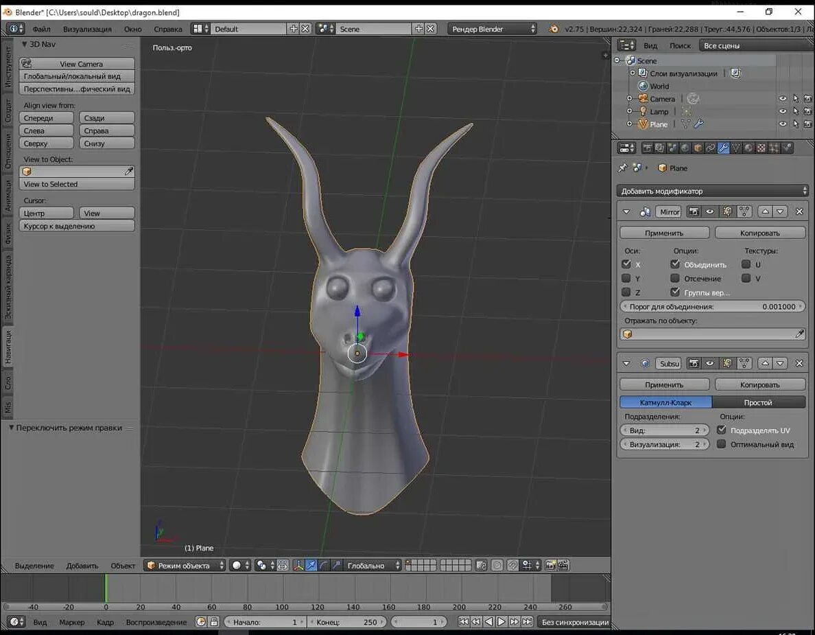The image size is (815, 635).
Task: Adjust the Порог для объединения value field
Action: [x=713, y=306]
